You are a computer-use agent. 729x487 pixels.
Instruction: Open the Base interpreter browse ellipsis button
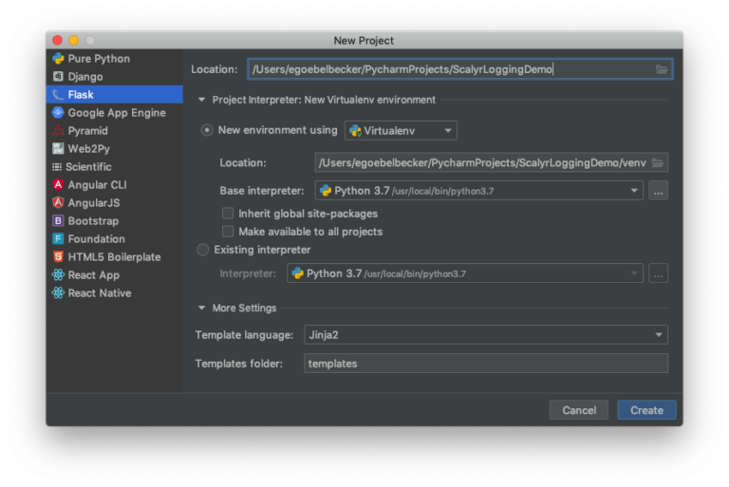point(659,191)
